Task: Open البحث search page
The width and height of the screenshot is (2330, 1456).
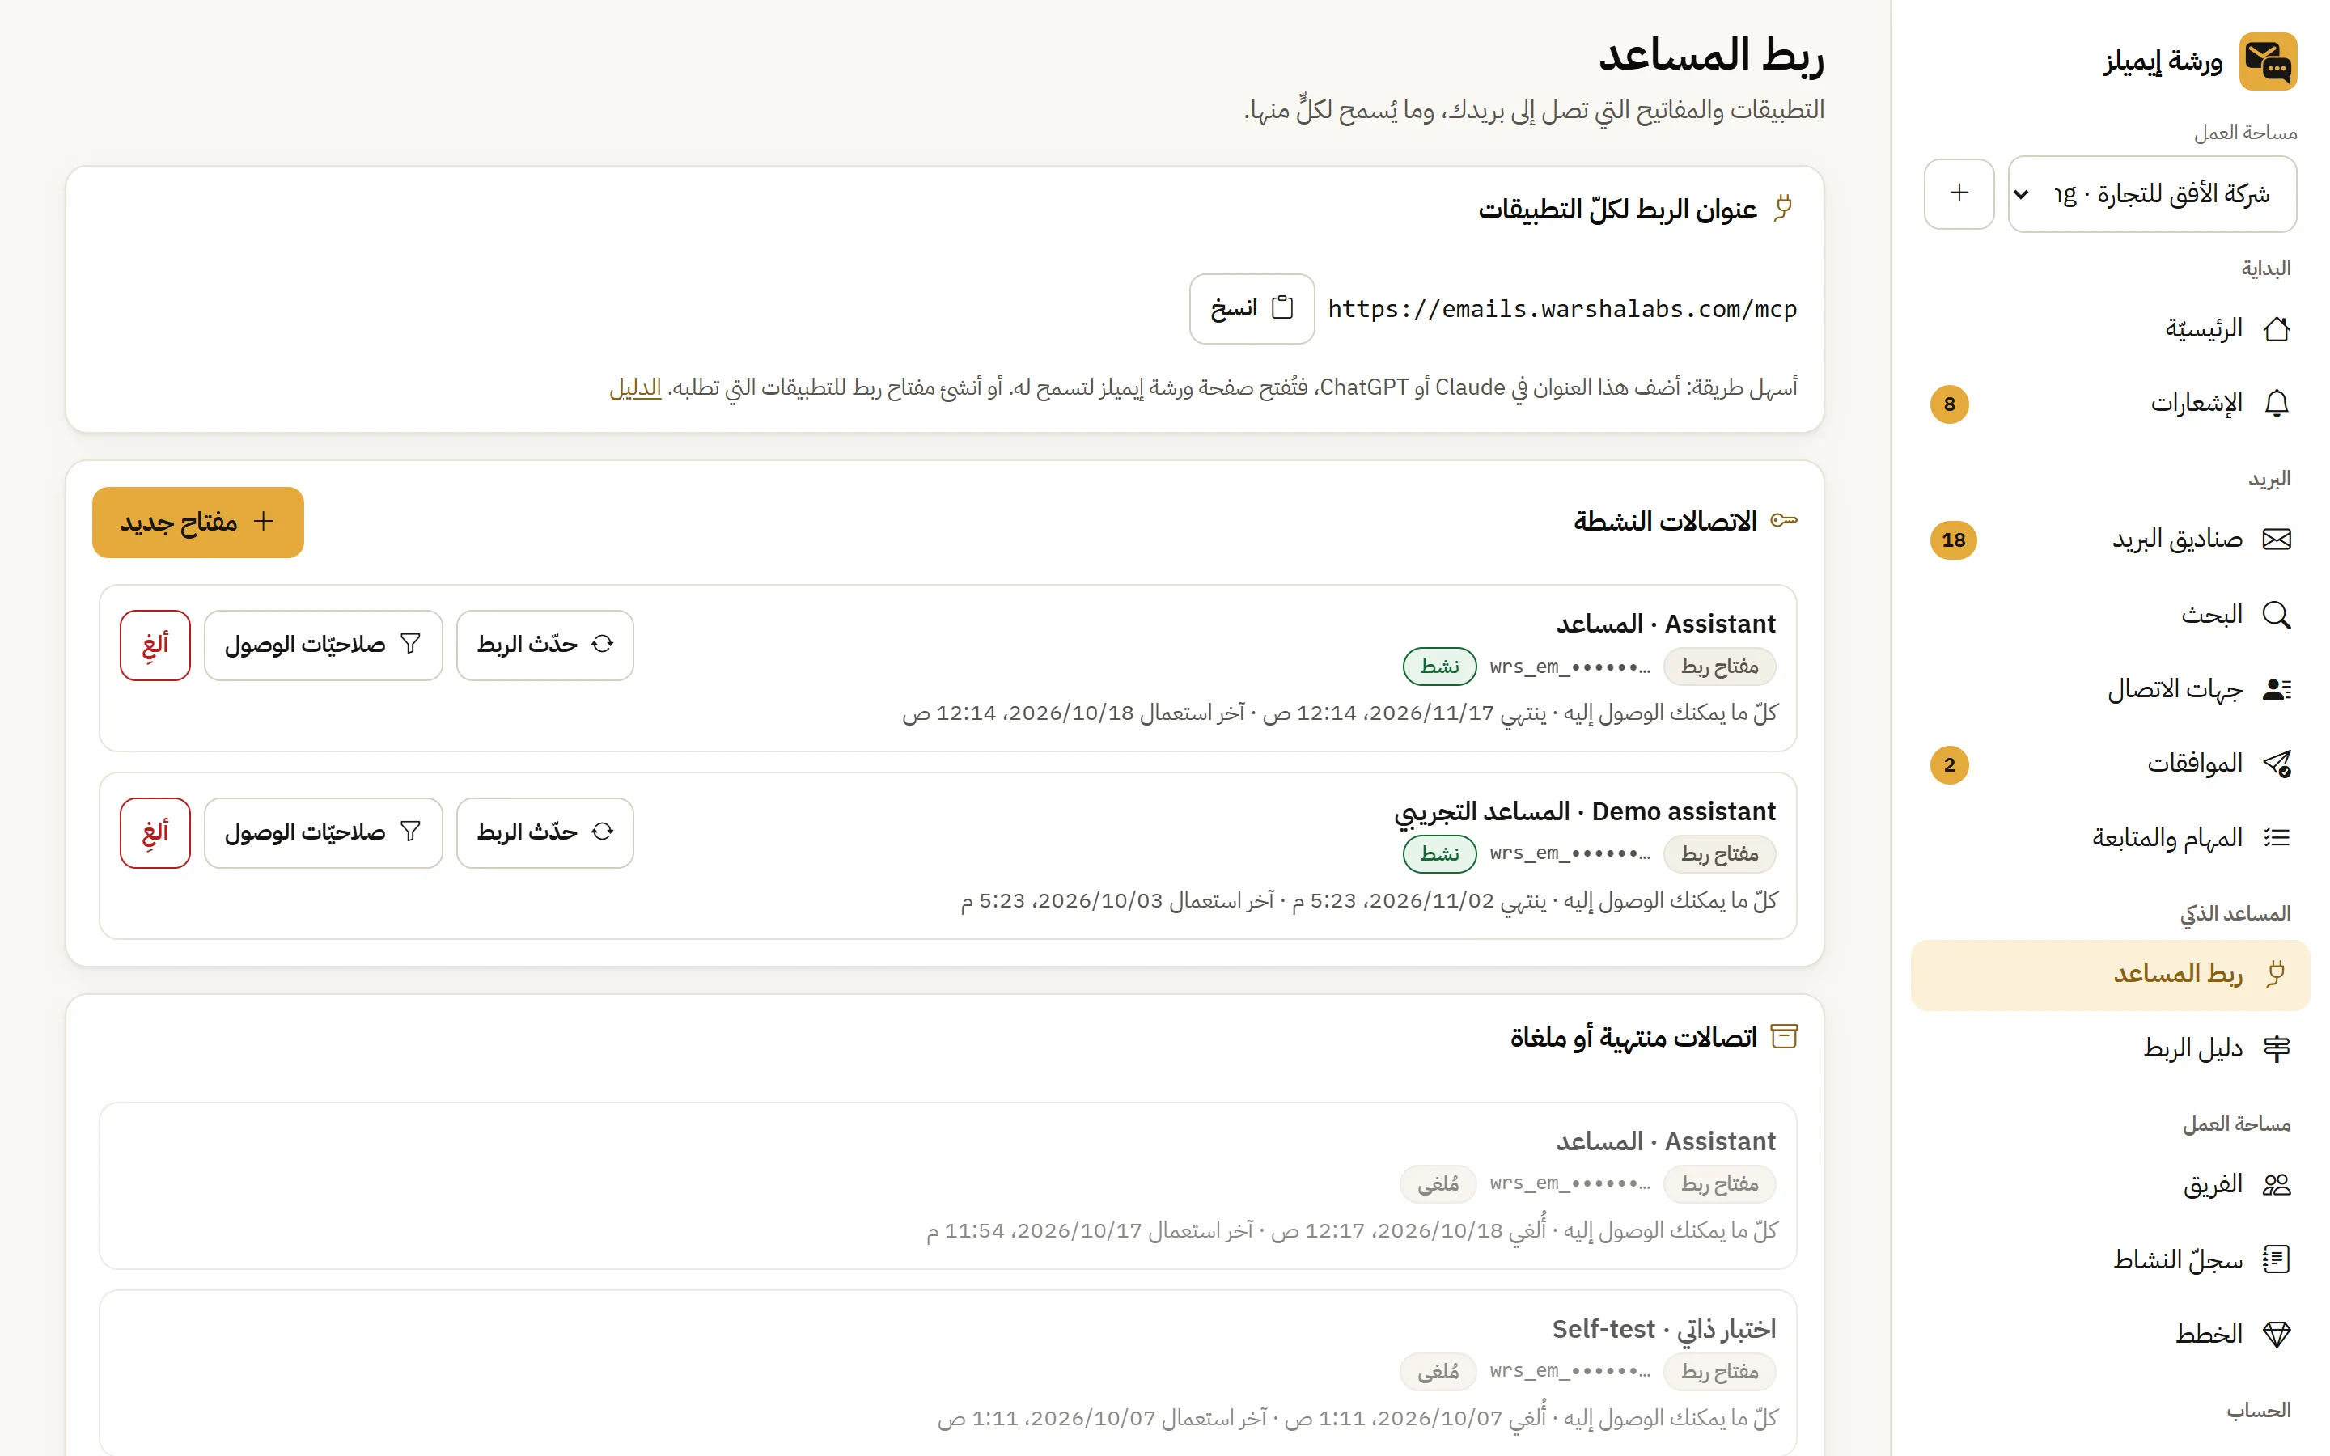Action: (x=2109, y=615)
